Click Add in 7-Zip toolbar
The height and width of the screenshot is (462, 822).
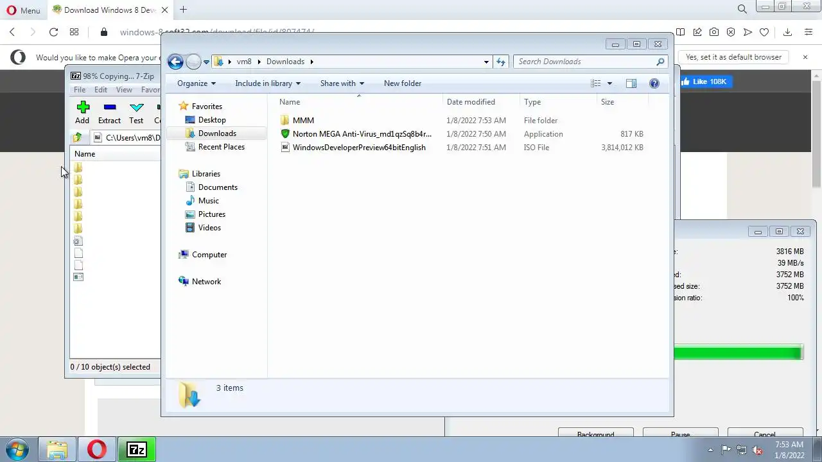tap(82, 113)
